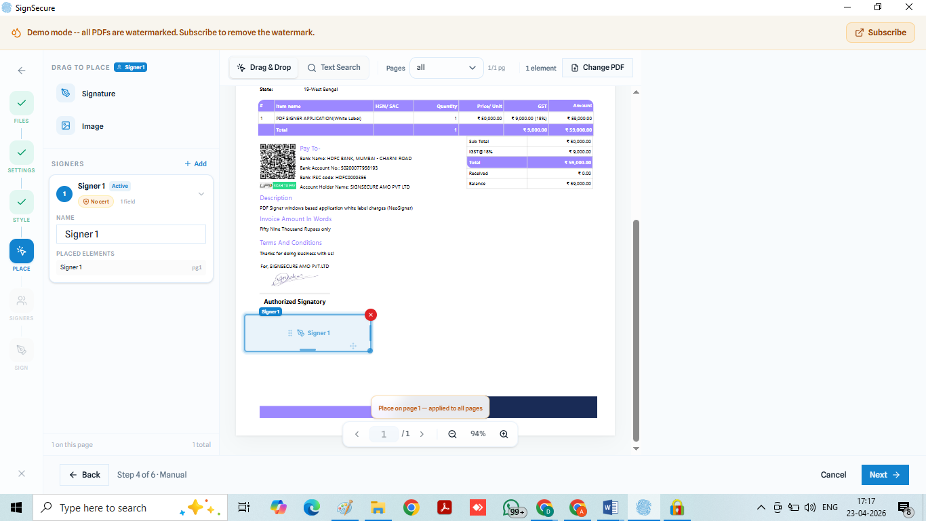Select the Signature element icon
The height and width of the screenshot is (521, 926).
(x=66, y=94)
